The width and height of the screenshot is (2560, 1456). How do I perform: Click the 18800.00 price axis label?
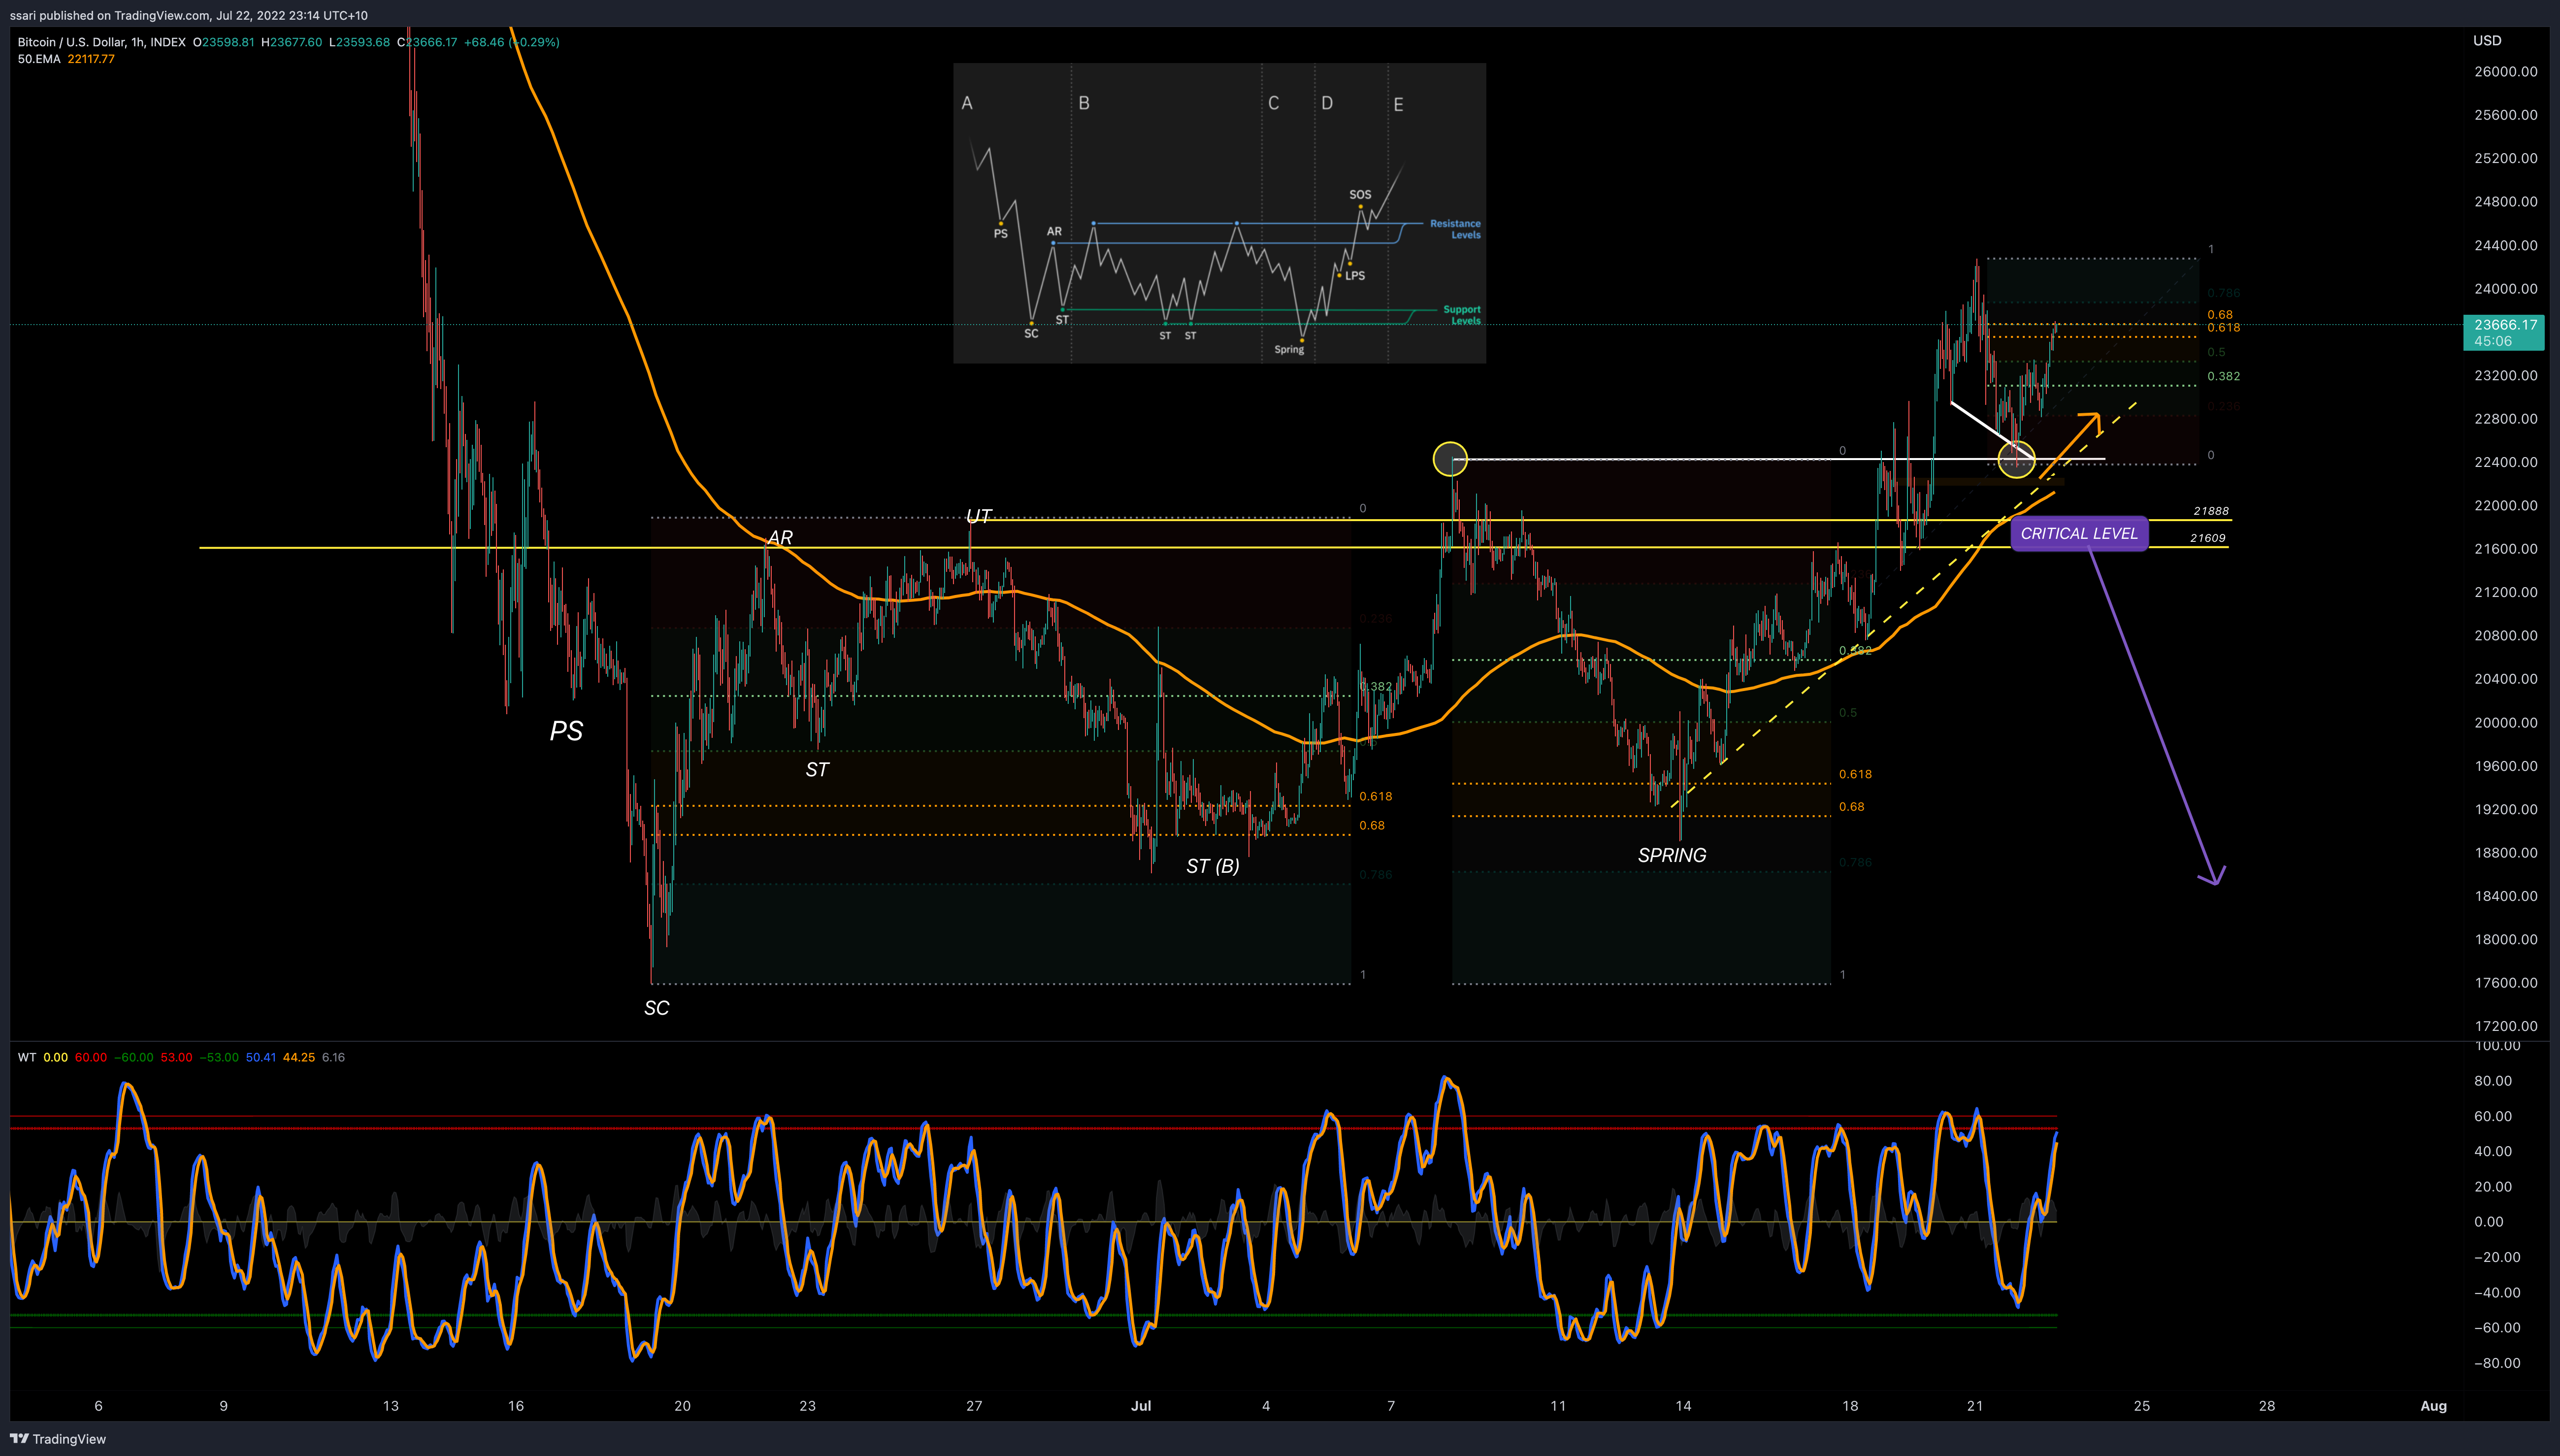(x=2505, y=852)
